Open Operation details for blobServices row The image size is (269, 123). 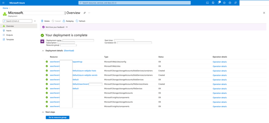pos(220,80)
